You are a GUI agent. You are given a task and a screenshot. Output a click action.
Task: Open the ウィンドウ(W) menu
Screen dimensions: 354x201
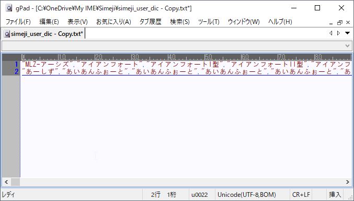pyautogui.click(x=244, y=22)
